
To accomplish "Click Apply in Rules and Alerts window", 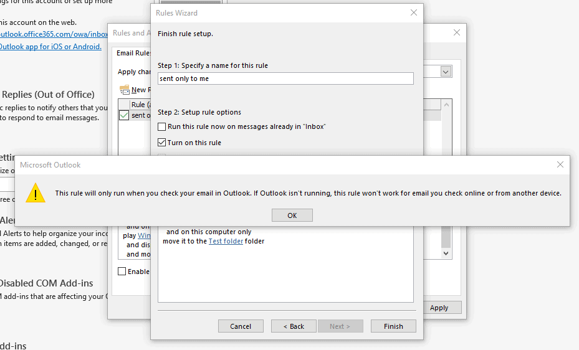I will 439,308.
